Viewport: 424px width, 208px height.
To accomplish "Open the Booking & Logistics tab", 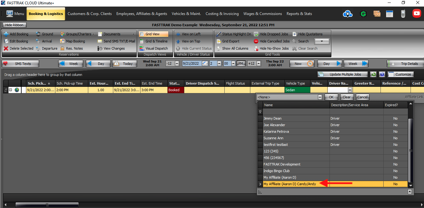I will tap(46, 14).
